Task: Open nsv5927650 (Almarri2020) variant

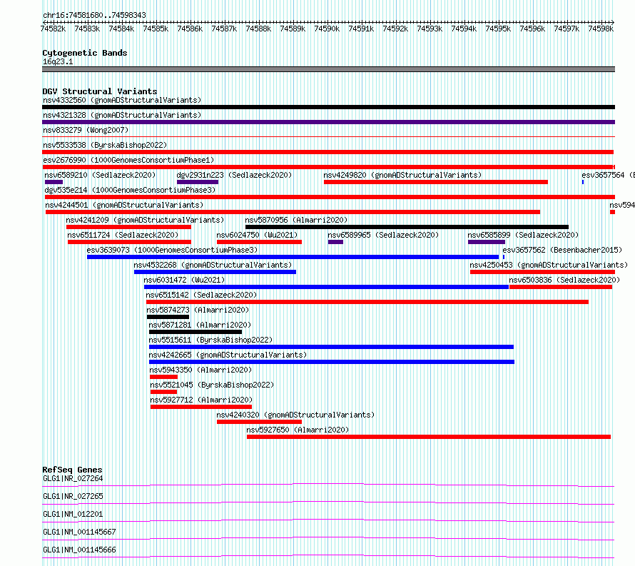Action: (298, 430)
